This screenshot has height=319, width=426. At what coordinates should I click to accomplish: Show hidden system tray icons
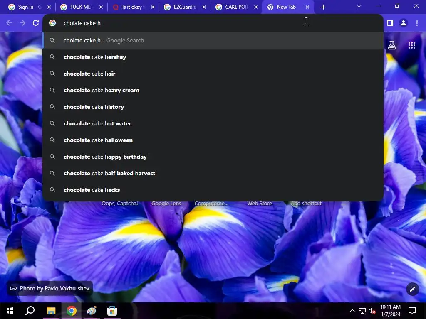(352, 311)
